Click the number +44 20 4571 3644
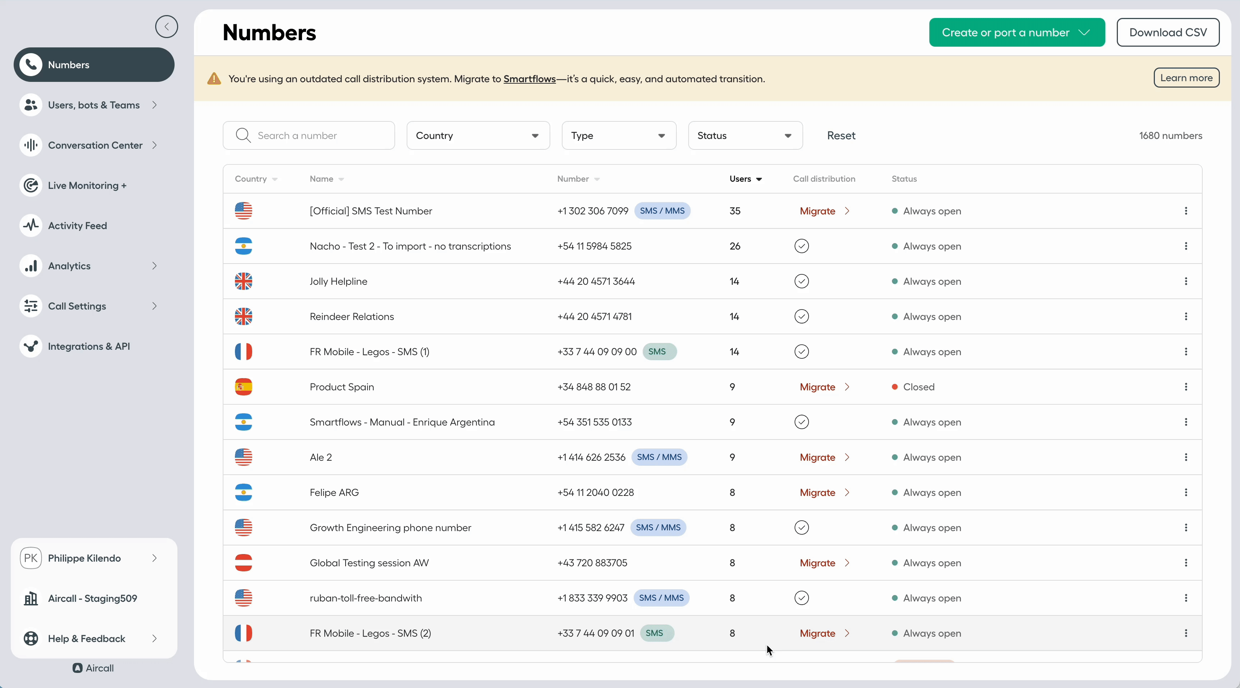Screen dimensions: 1240x688 pyautogui.click(x=596, y=282)
